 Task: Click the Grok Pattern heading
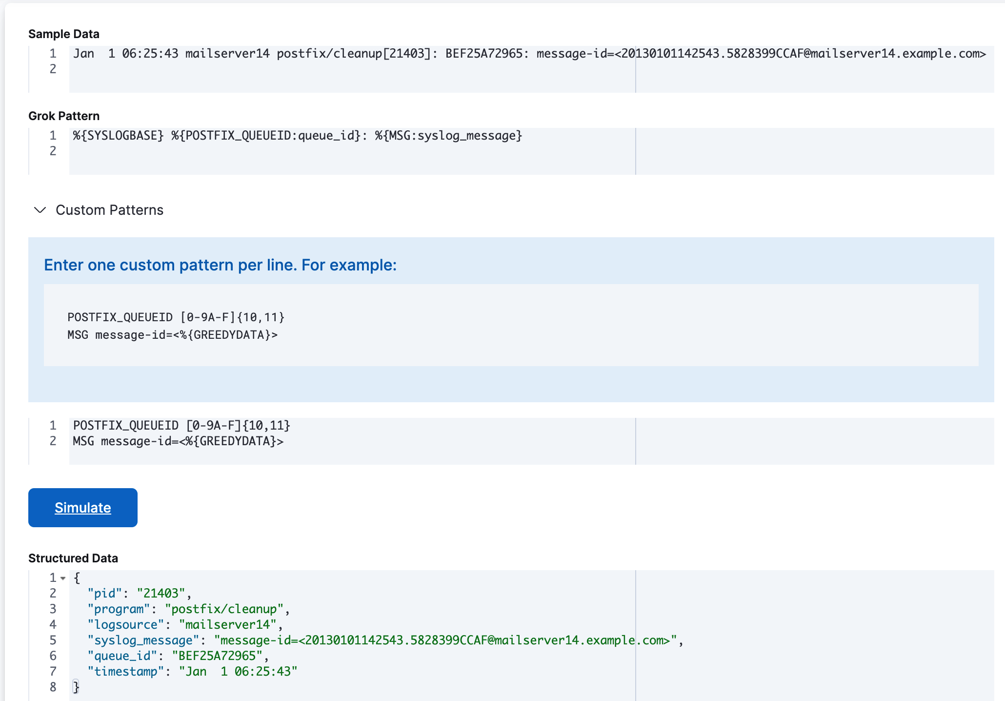point(63,116)
